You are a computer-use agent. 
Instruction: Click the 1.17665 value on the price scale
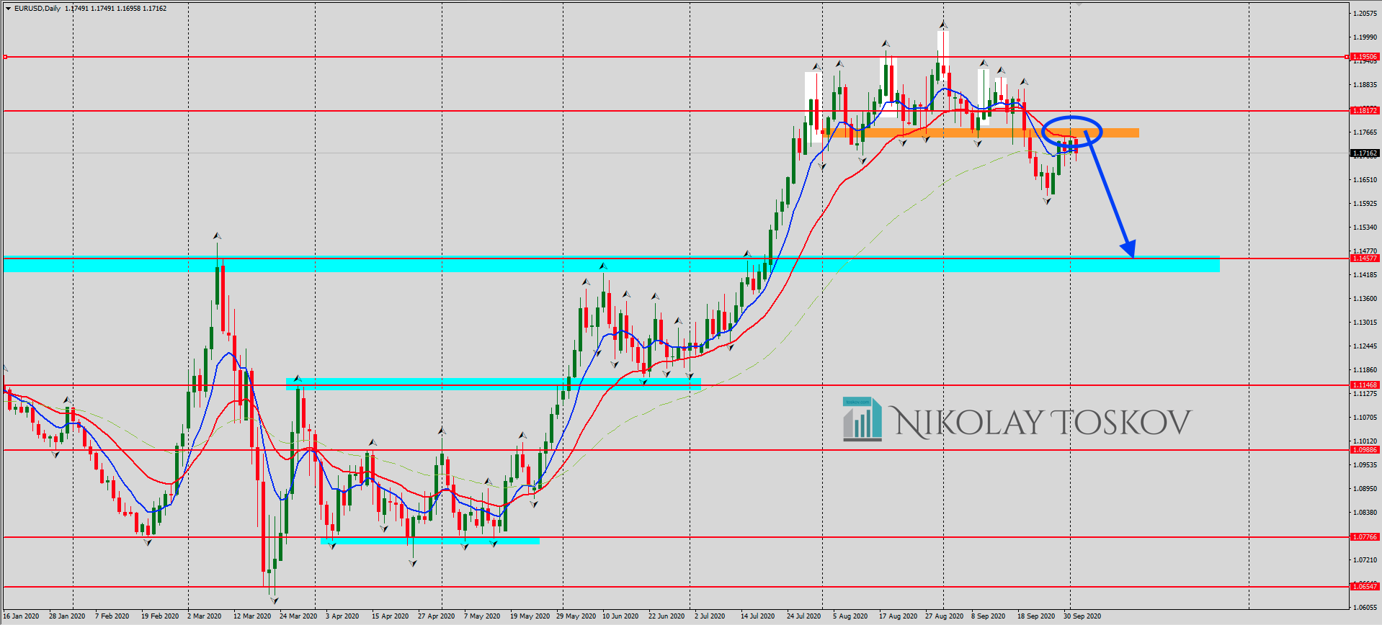[x=1365, y=132]
